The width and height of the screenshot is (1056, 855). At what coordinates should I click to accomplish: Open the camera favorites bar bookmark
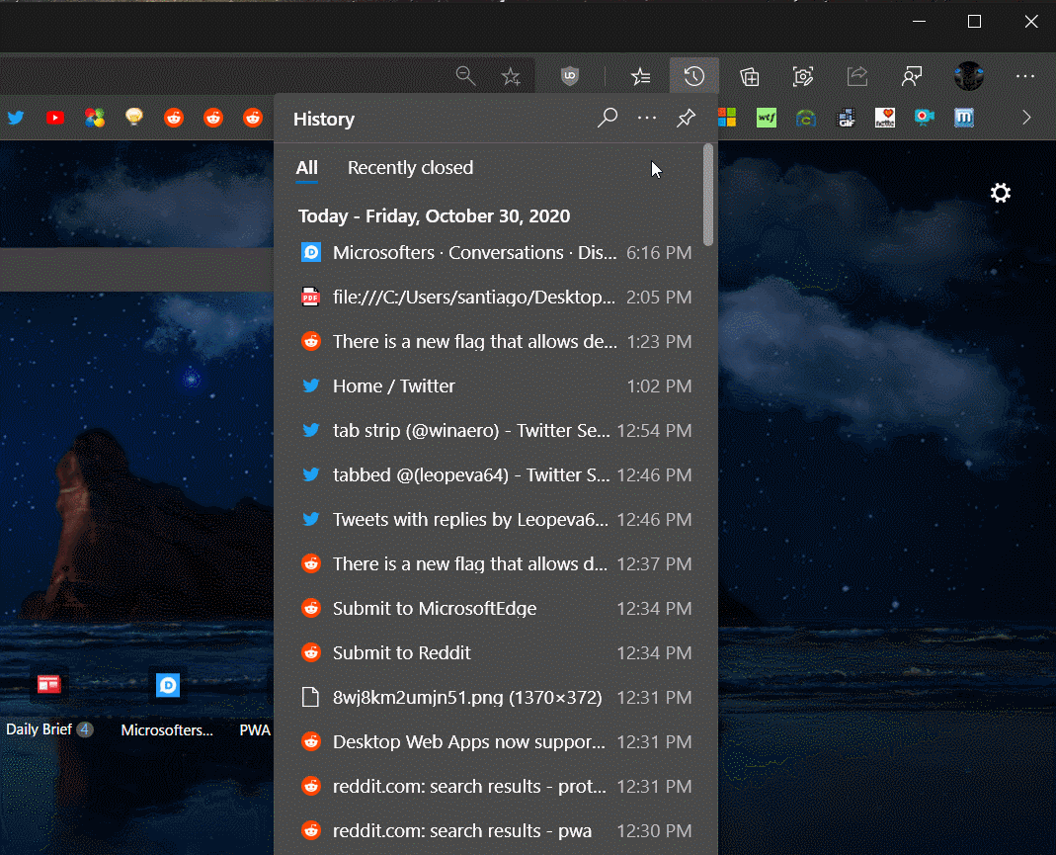(924, 118)
